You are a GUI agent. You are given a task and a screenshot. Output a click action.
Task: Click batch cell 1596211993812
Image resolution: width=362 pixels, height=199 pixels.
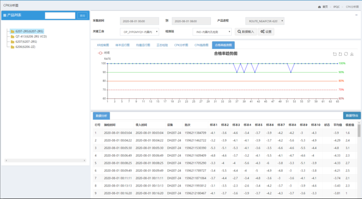point(195,186)
